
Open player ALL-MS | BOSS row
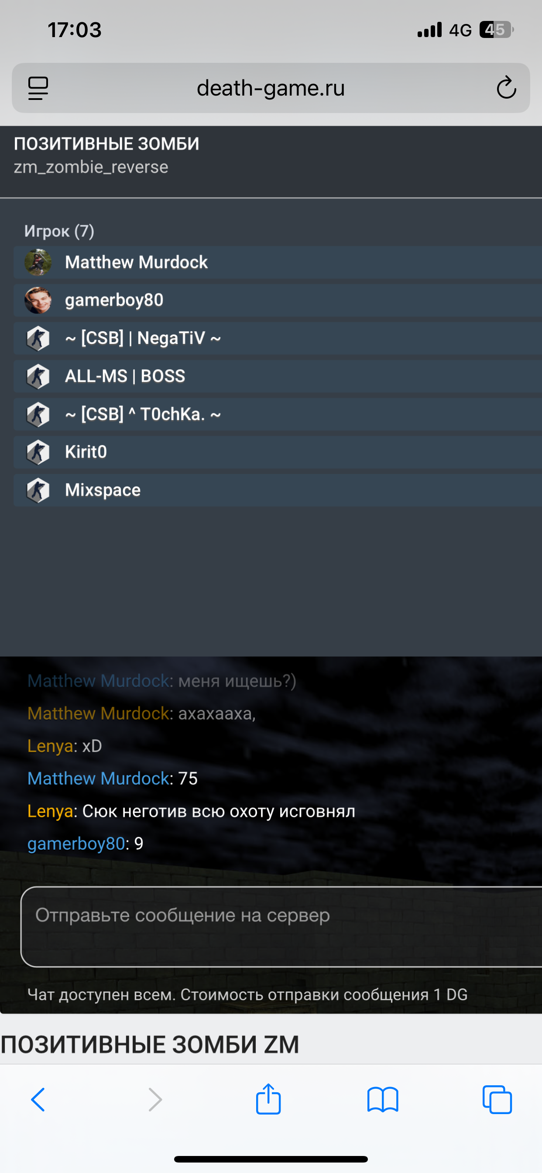tap(278, 376)
